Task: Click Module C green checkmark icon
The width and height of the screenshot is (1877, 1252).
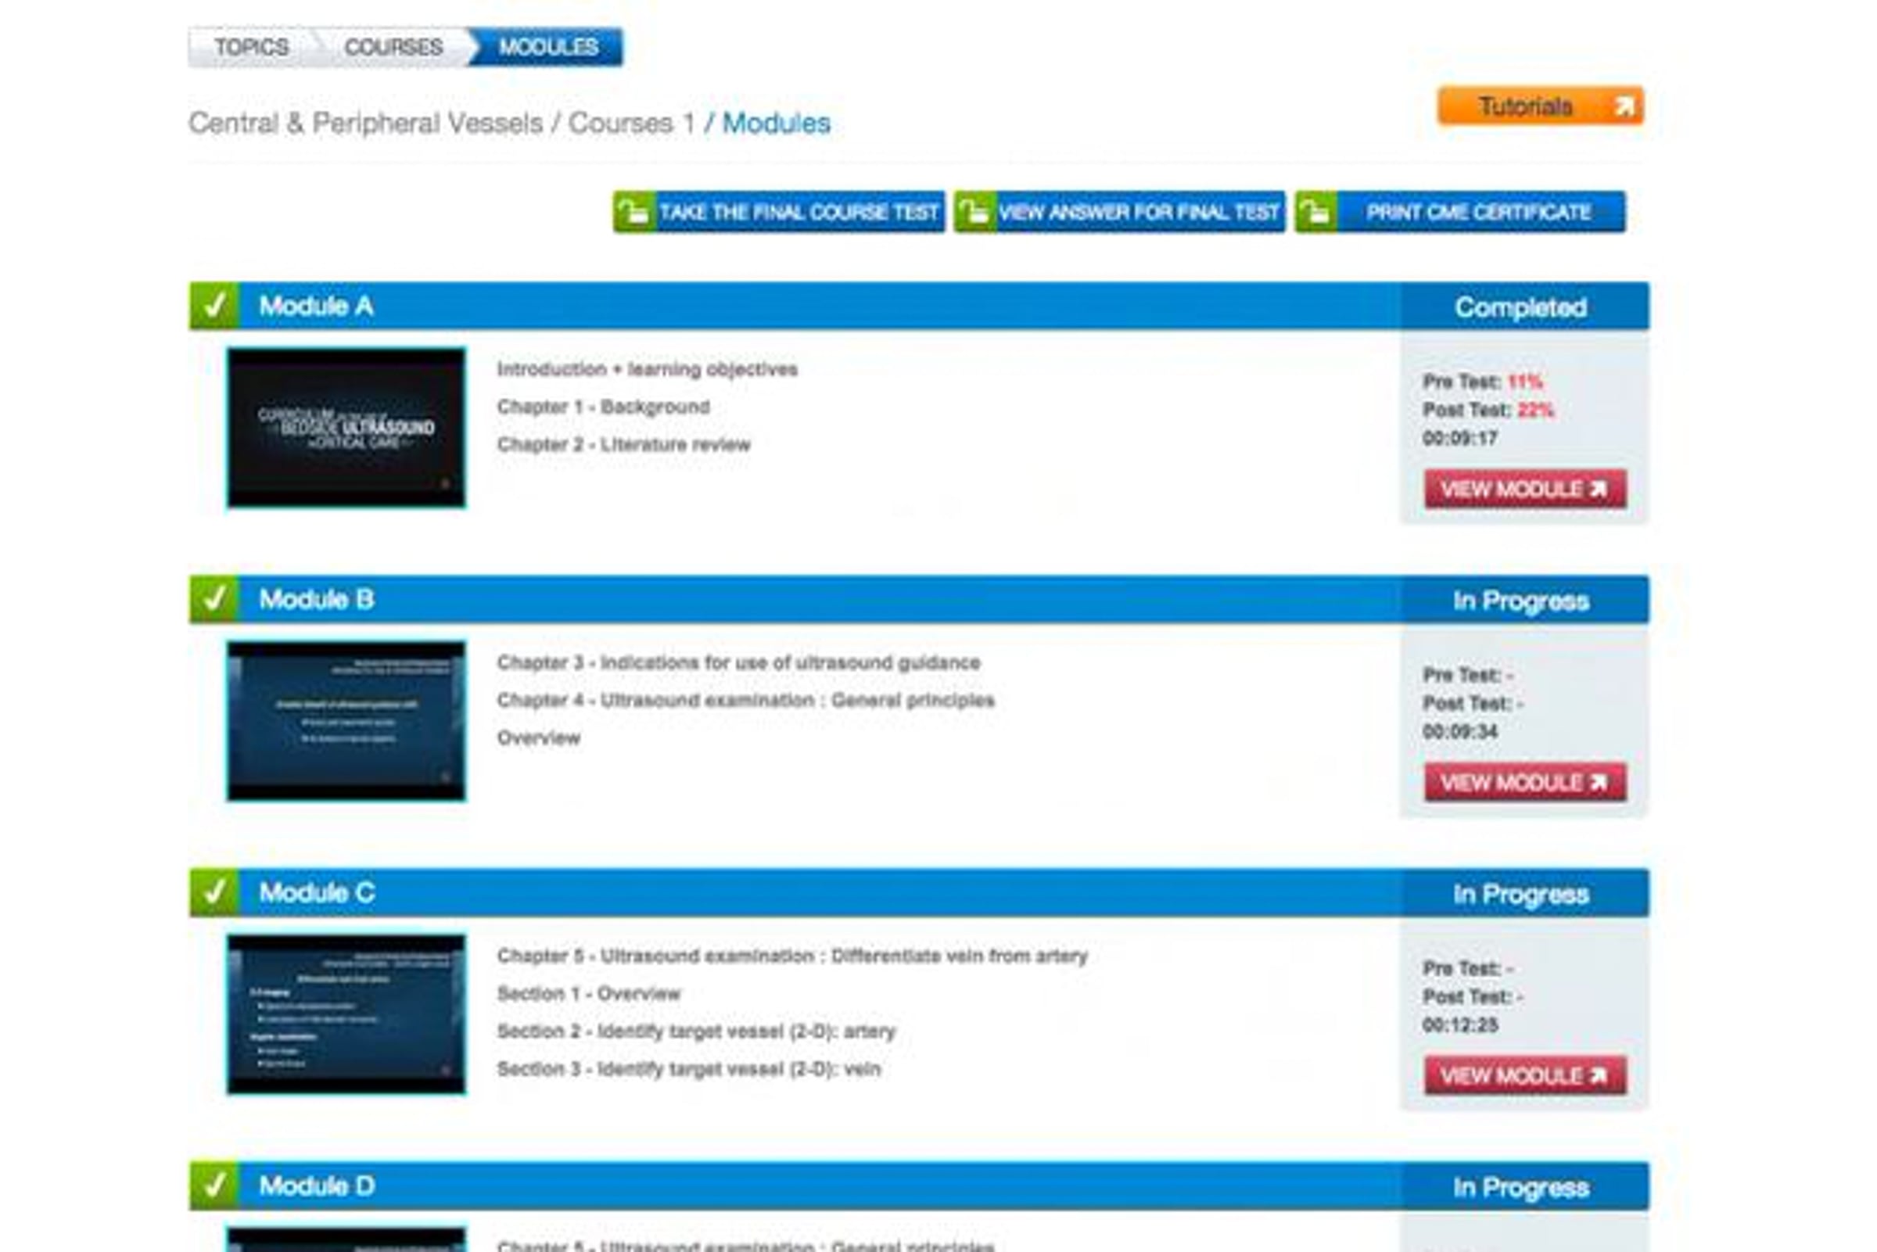Action: 215,892
